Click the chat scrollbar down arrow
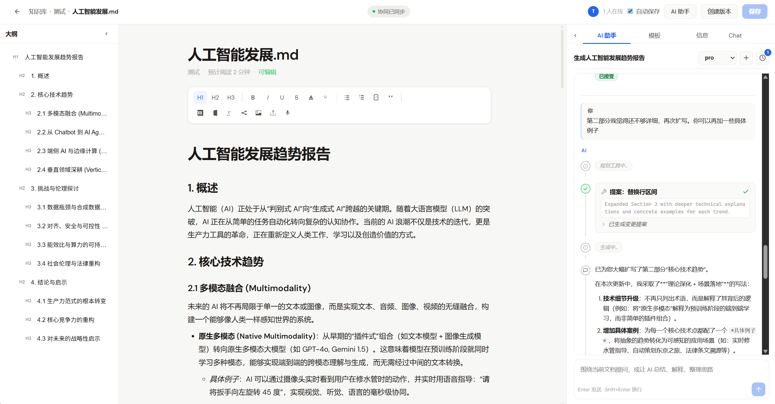The image size is (775, 404). [765, 351]
